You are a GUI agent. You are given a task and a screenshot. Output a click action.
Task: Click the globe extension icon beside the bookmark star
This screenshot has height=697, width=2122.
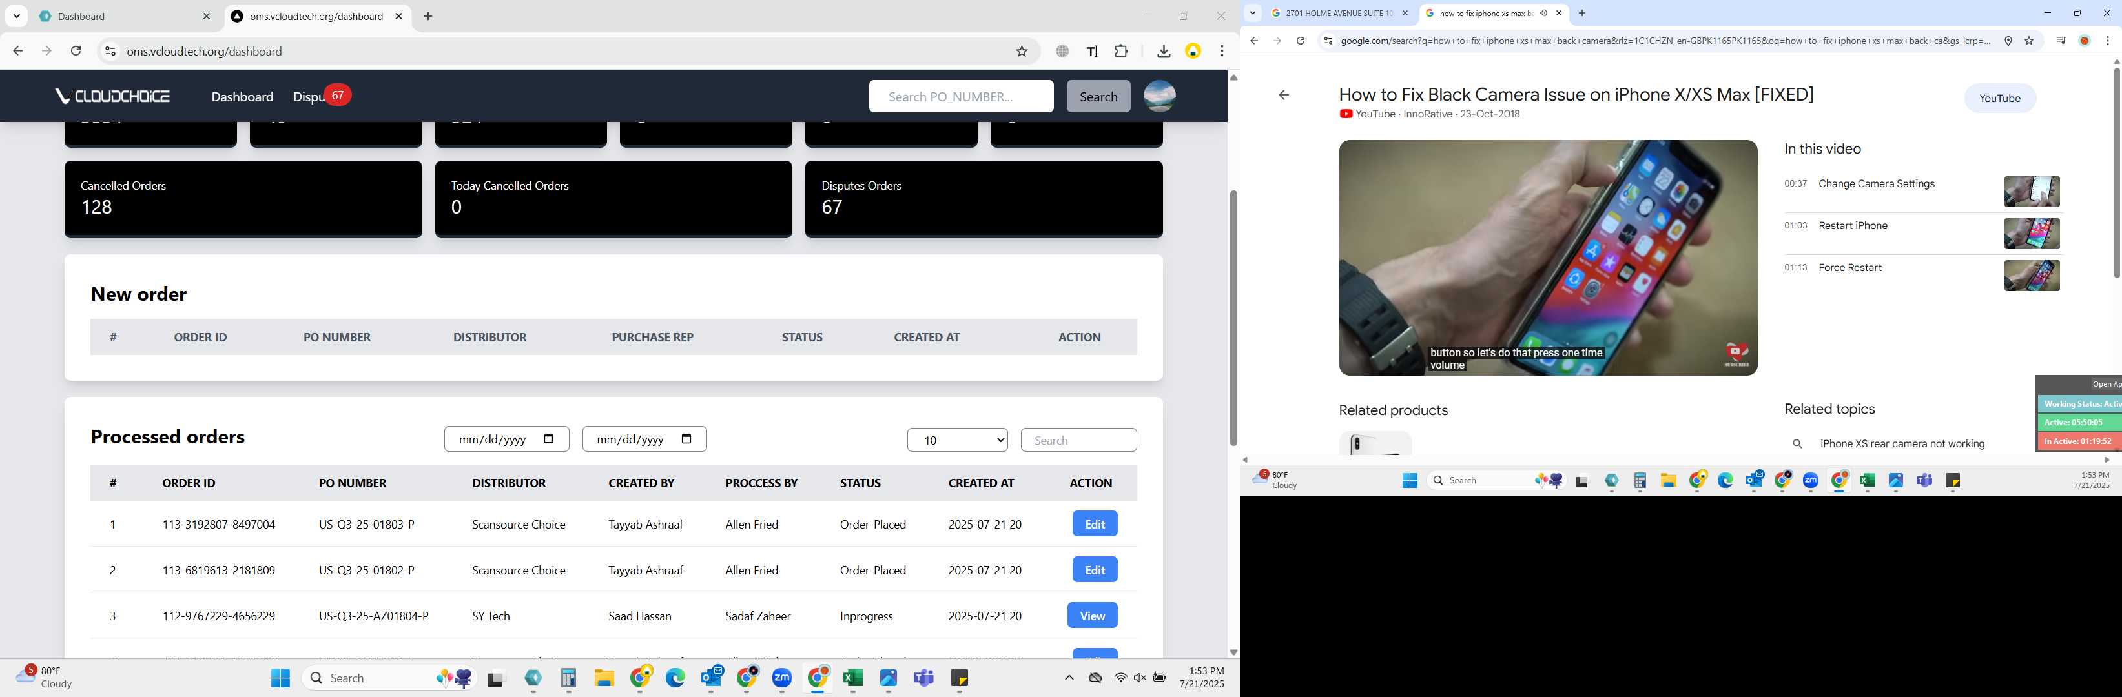click(x=1063, y=51)
